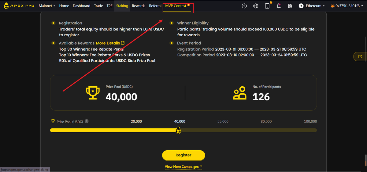The width and height of the screenshot is (367, 172).
Task: Switch to the Trade tab
Action: [98, 6]
